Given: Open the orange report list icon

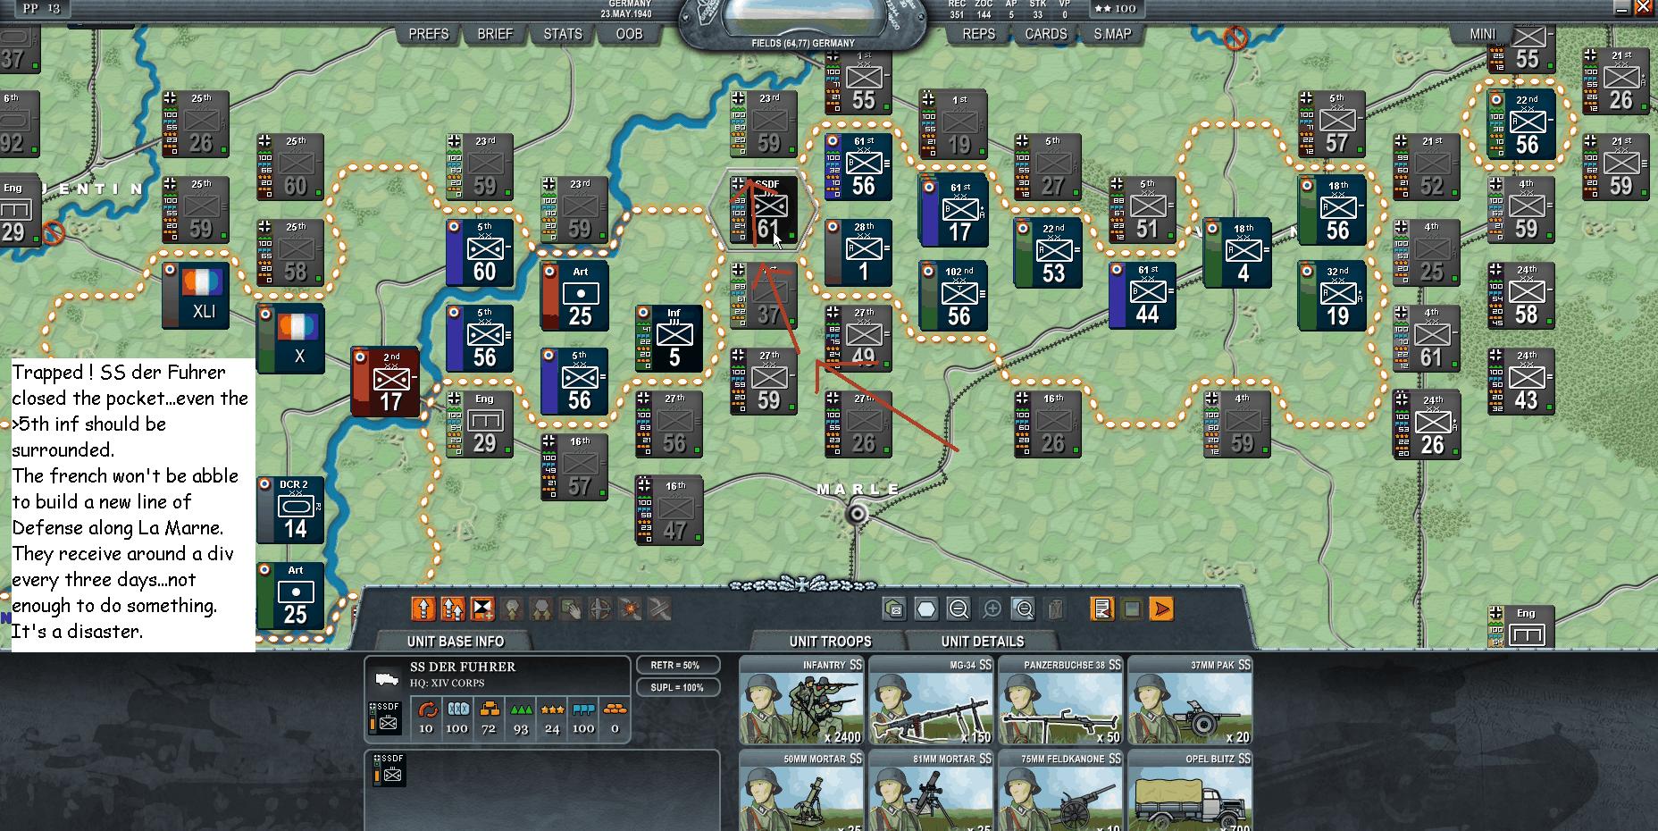Looking at the screenshot, I should (x=1102, y=609).
